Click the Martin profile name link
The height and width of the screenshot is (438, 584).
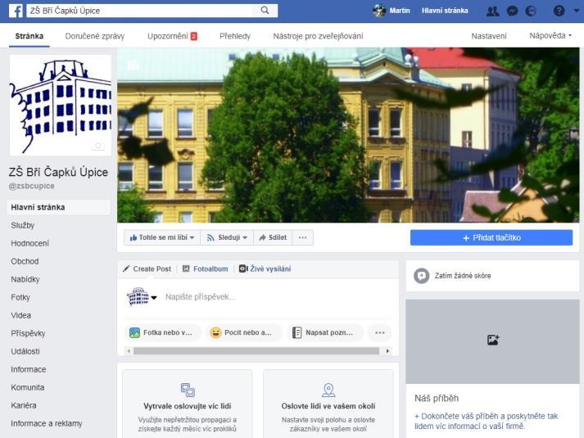pos(400,11)
